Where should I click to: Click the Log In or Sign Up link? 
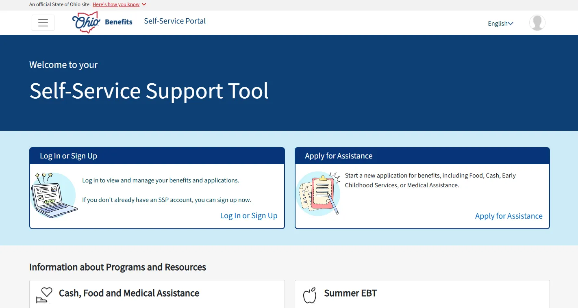click(x=249, y=216)
